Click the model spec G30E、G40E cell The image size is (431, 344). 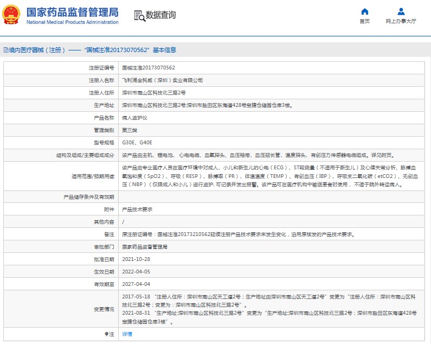point(271,143)
